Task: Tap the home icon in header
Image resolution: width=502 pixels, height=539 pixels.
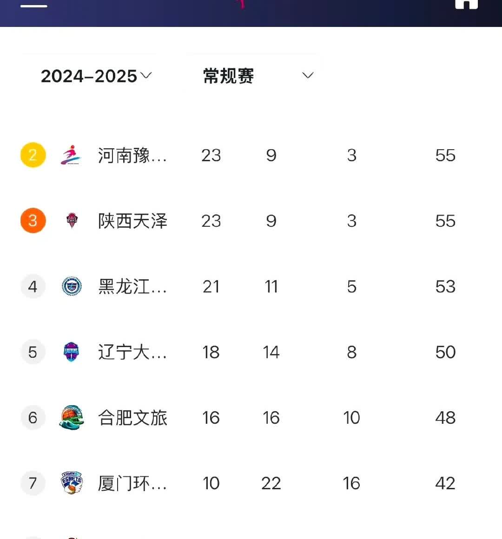Action: click(x=466, y=4)
